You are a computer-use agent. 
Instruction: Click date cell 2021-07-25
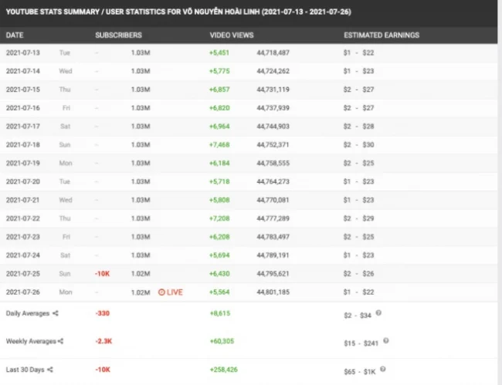[x=23, y=274]
